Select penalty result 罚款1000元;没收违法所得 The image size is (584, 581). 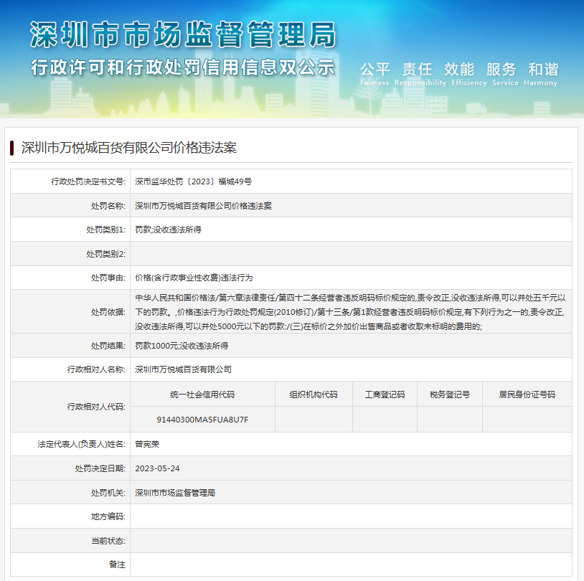click(182, 346)
